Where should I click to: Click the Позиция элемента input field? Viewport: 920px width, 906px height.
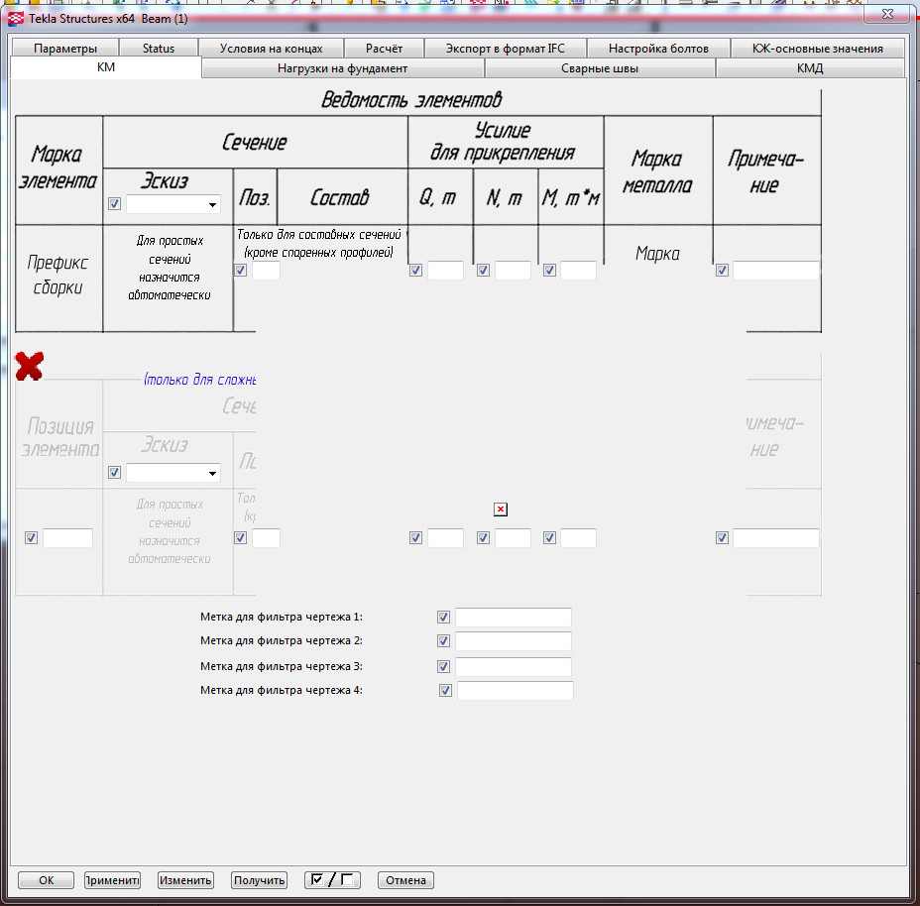pos(68,538)
